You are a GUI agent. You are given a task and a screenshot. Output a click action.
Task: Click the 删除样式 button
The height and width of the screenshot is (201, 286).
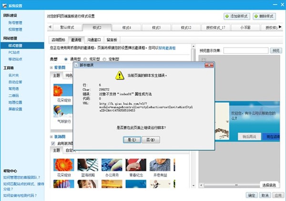[x=264, y=16]
